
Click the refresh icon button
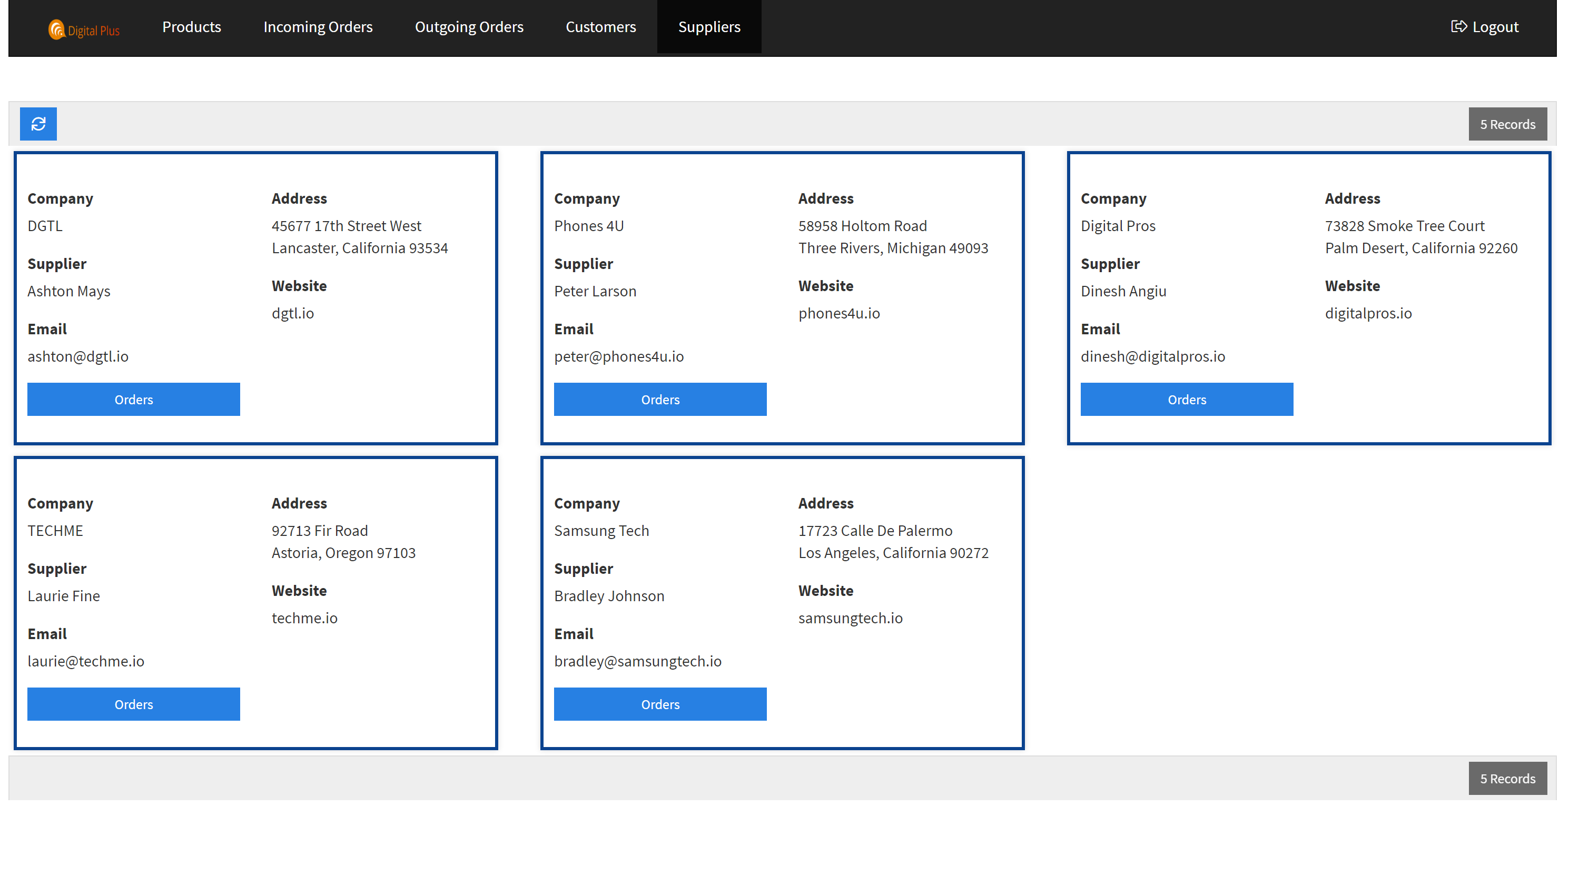click(x=38, y=124)
